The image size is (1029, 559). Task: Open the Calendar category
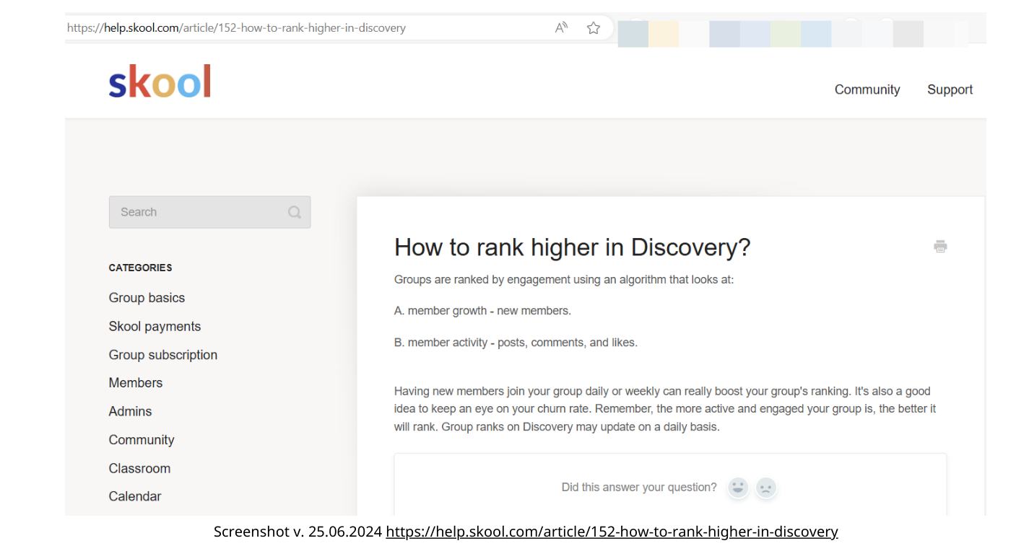[x=135, y=496]
